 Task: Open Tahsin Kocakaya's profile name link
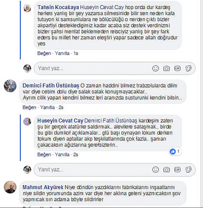click(x=58, y=7)
